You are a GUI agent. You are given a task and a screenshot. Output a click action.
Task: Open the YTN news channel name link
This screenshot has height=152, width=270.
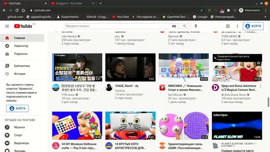pos(68,95)
